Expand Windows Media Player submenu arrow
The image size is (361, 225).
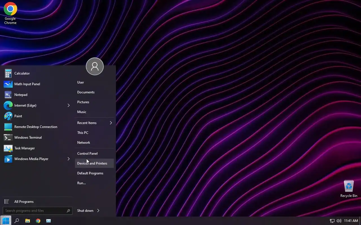68,159
